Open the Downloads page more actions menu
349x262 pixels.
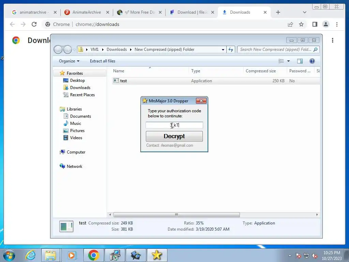coord(333,40)
